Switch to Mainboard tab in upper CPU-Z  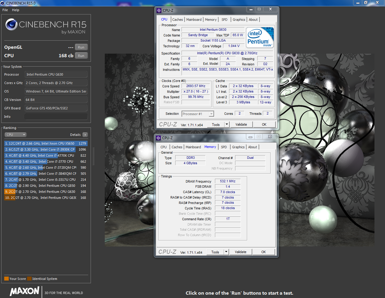(x=194, y=20)
